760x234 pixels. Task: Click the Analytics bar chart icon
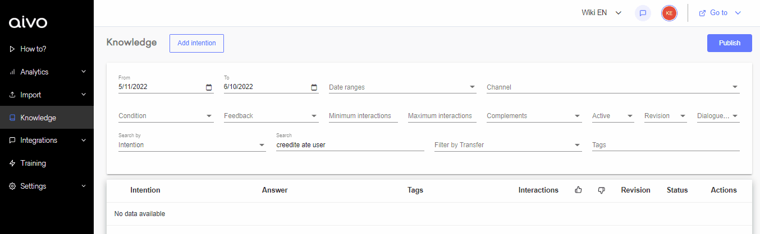click(12, 72)
